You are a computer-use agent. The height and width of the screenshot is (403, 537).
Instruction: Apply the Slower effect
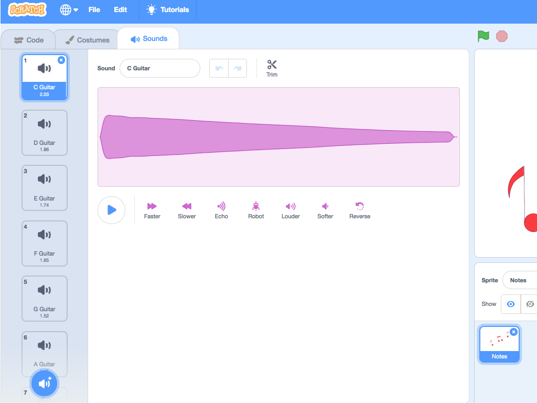click(187, 210)
